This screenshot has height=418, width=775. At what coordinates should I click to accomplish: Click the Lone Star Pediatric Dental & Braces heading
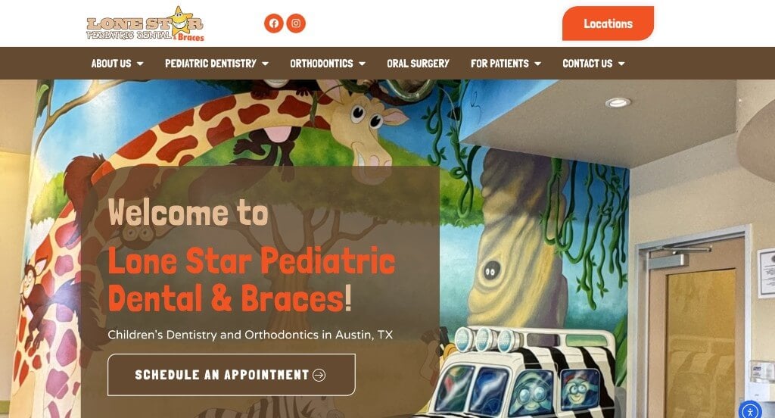click(x=251, y=279)
